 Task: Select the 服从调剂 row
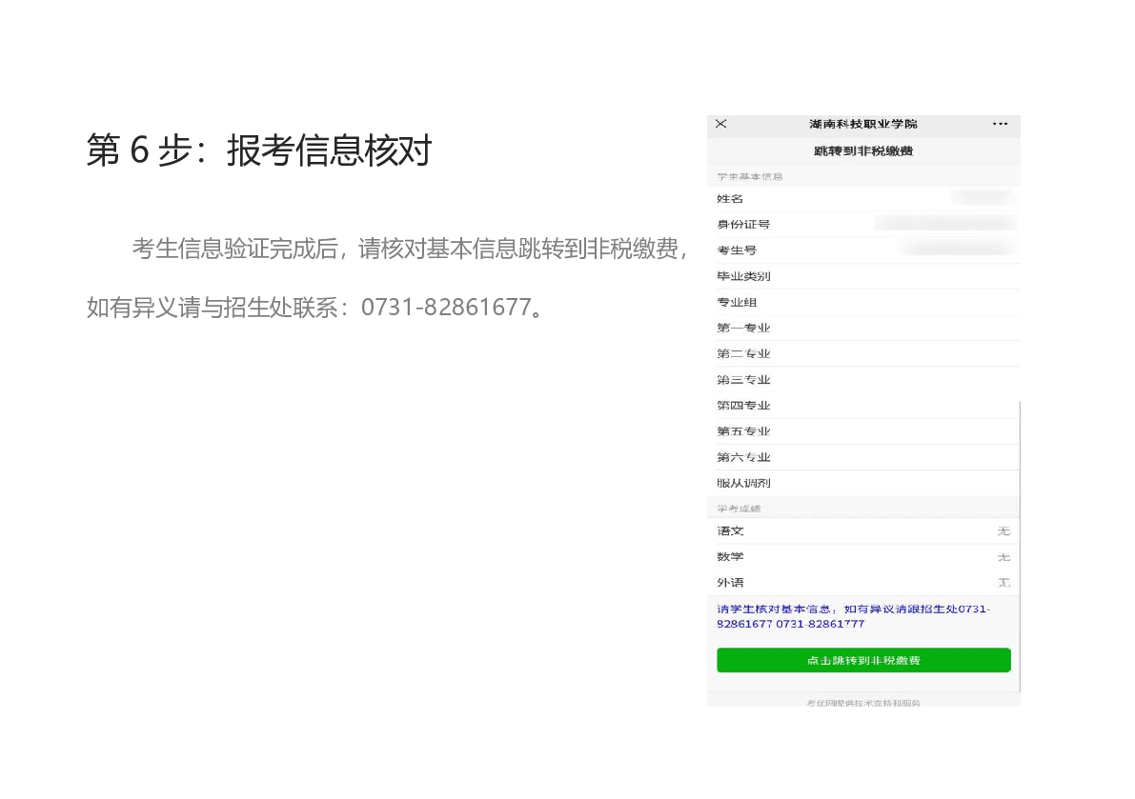[863, 484]
